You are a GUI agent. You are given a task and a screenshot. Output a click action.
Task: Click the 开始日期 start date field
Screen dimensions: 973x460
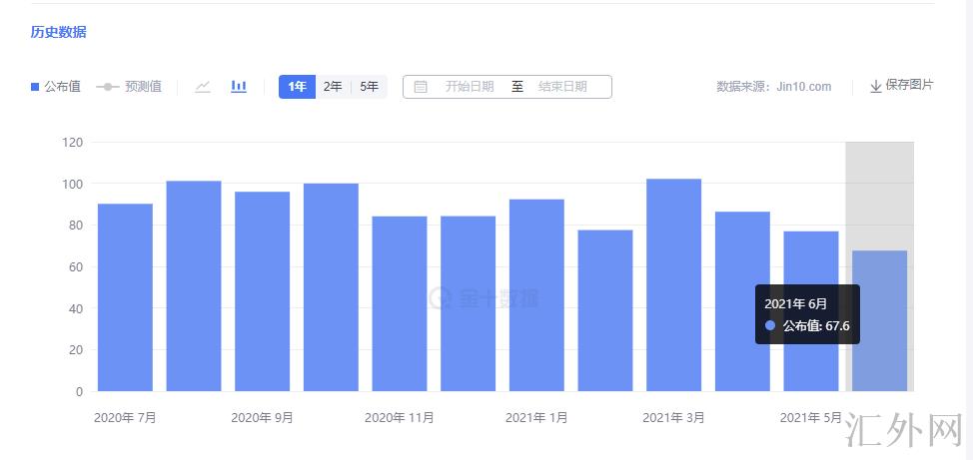[x=470, y=87]
